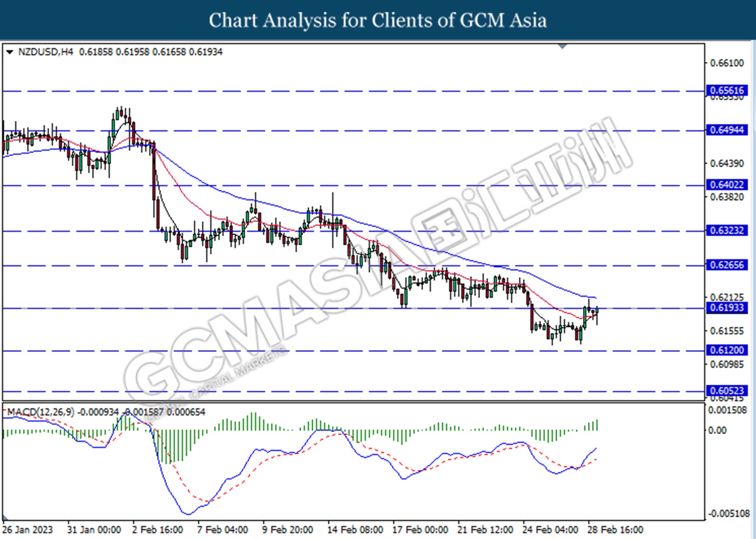The width and height of the screenshot is (756, 539).
Task: Click the NZDUSD,H4 dropdown triangle
Action: [x=10, y=52]
